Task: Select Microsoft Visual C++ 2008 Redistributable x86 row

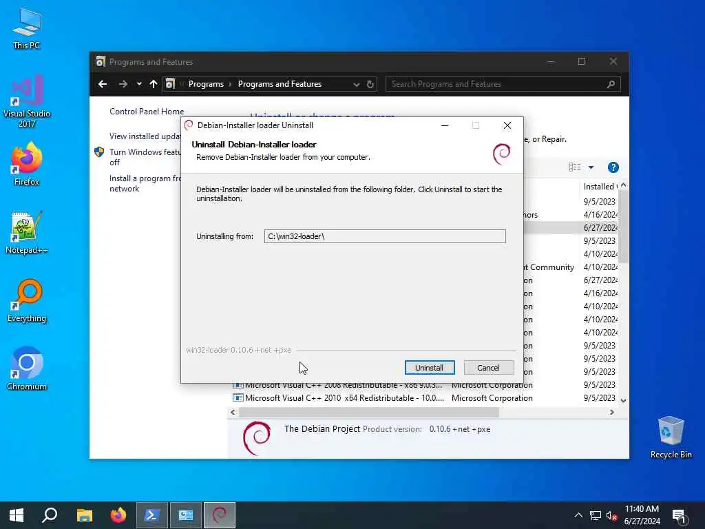Action: (x=424, y=385)
